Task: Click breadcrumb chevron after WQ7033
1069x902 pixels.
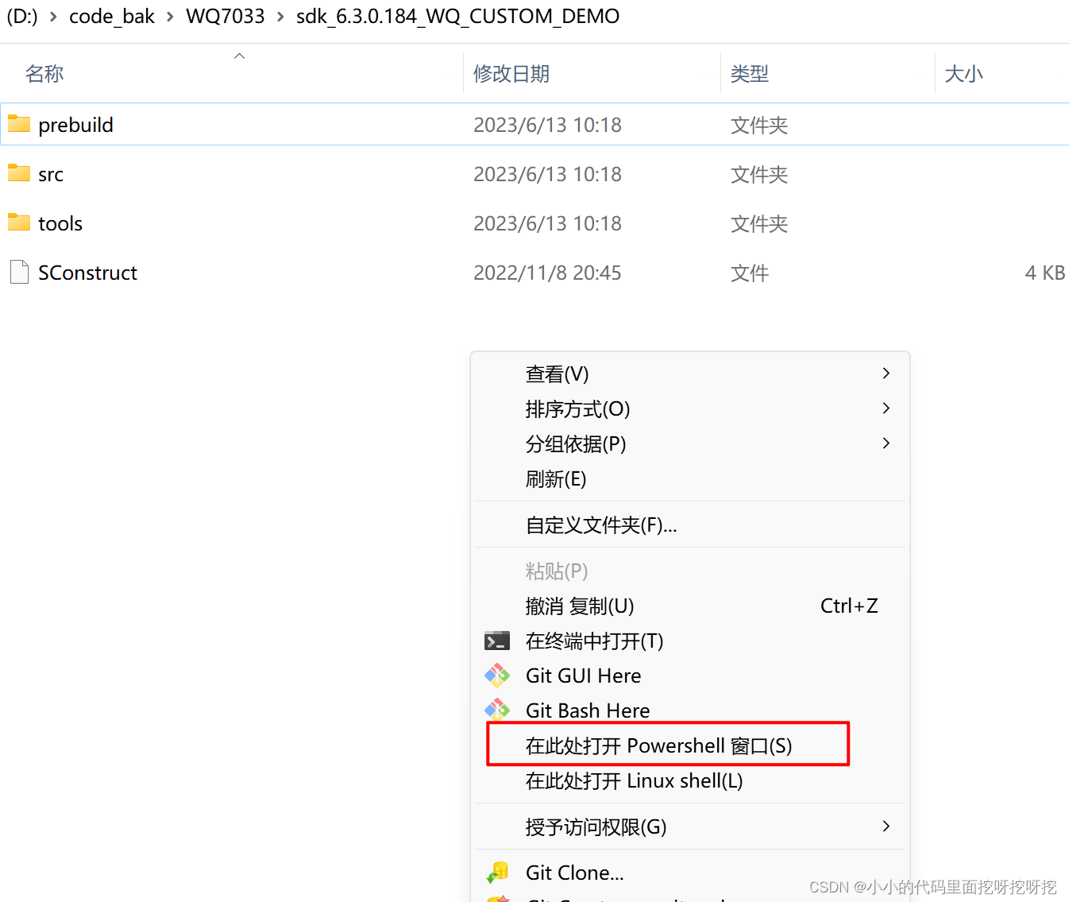Action: [x=280, y=17]
